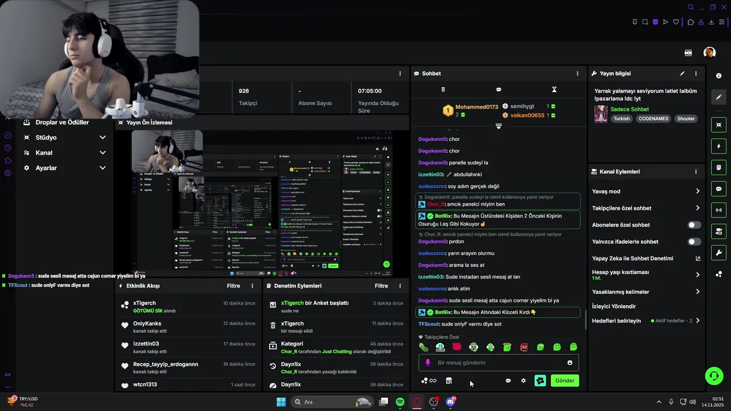731x411 pixels.
Task: Click the trash icon at top of Sohbet panel
Action: 443,90
